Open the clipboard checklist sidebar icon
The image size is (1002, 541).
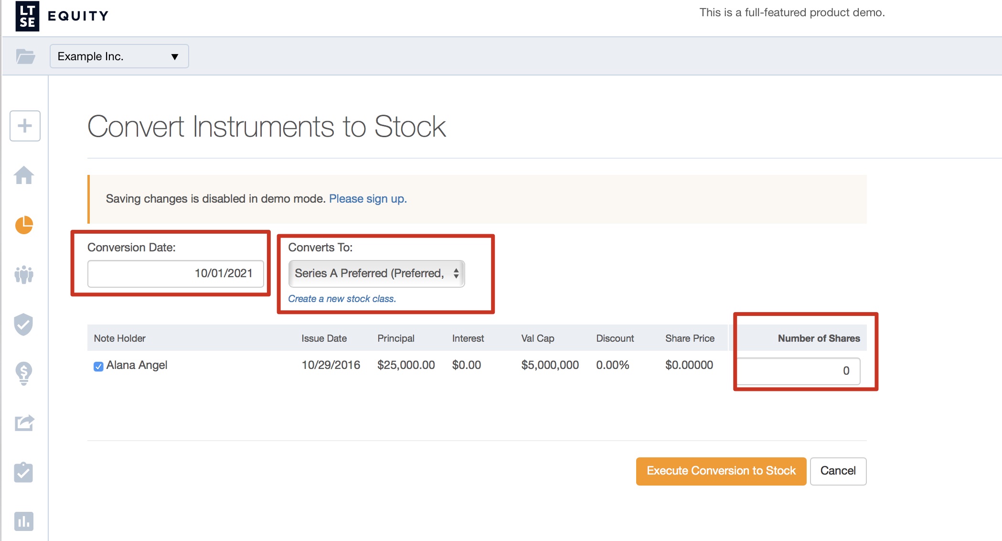click(23, 472)
